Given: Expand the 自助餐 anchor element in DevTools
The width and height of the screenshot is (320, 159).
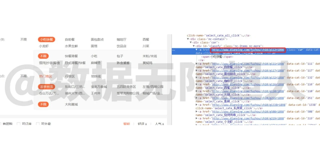Looking at the screenshot, I should click(x=196, y=64).
